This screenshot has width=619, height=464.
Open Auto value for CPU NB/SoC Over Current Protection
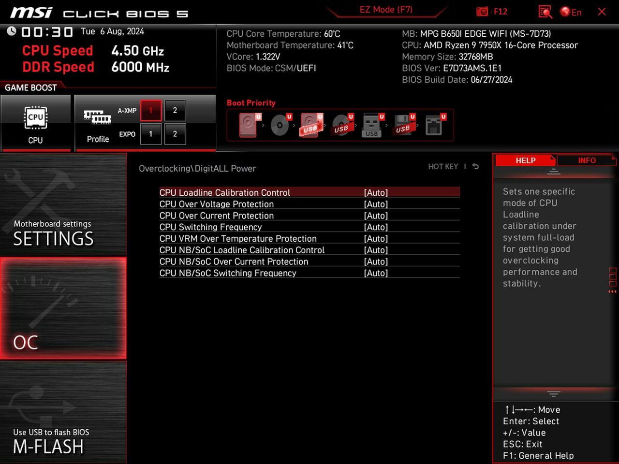pos(376,262)
